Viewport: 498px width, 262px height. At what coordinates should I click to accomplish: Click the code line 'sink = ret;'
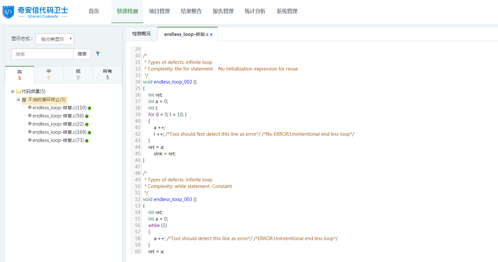coord(165,154)
